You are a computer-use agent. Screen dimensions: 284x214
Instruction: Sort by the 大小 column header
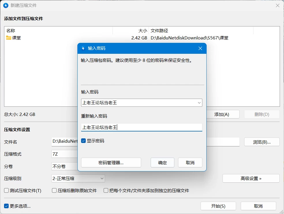pos(131,31)
